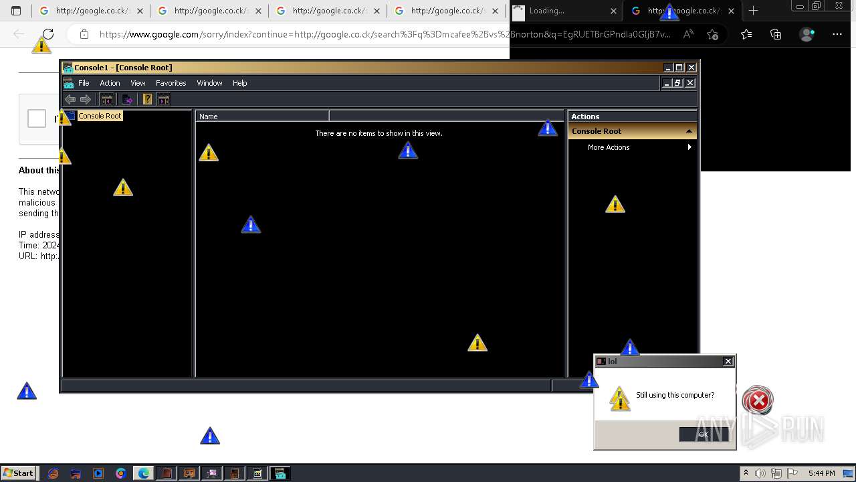Click the taskbar clock showing 5:44 PM
This screenshot has height=482, width=856.
(821, 473)
